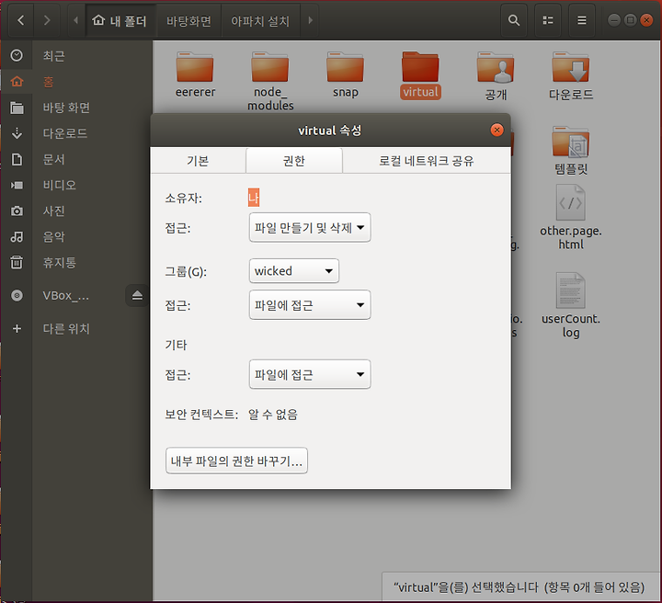This screenshot has height=603, width=662.
Task: Click 아파치 설치 in the path bar
Action: (x=260, y=20)
